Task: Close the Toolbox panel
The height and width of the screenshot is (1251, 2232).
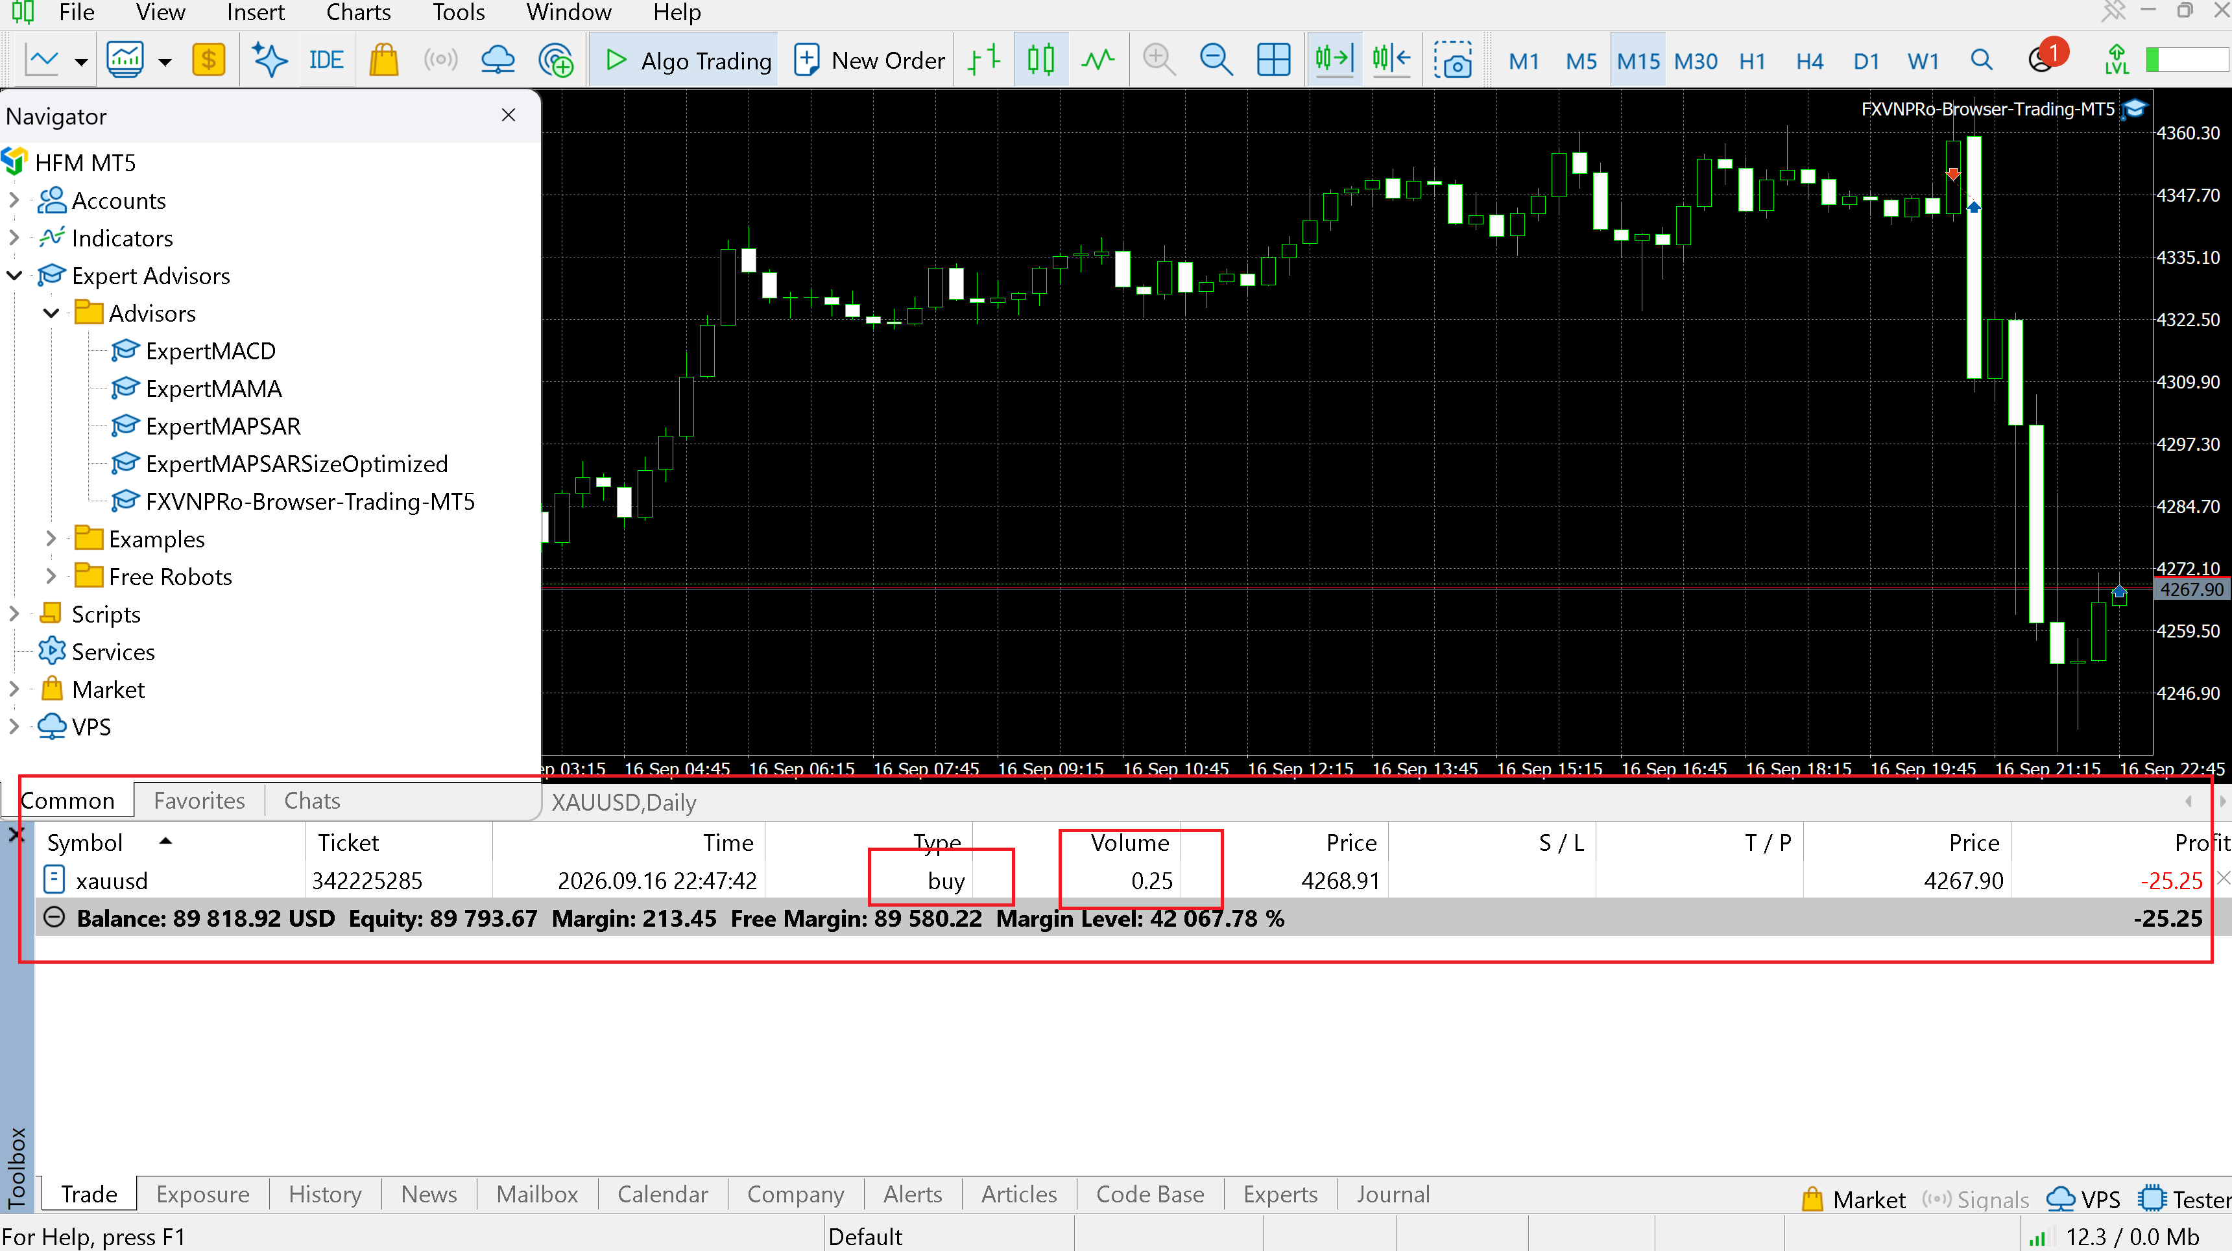Action: tap(16, 835)
